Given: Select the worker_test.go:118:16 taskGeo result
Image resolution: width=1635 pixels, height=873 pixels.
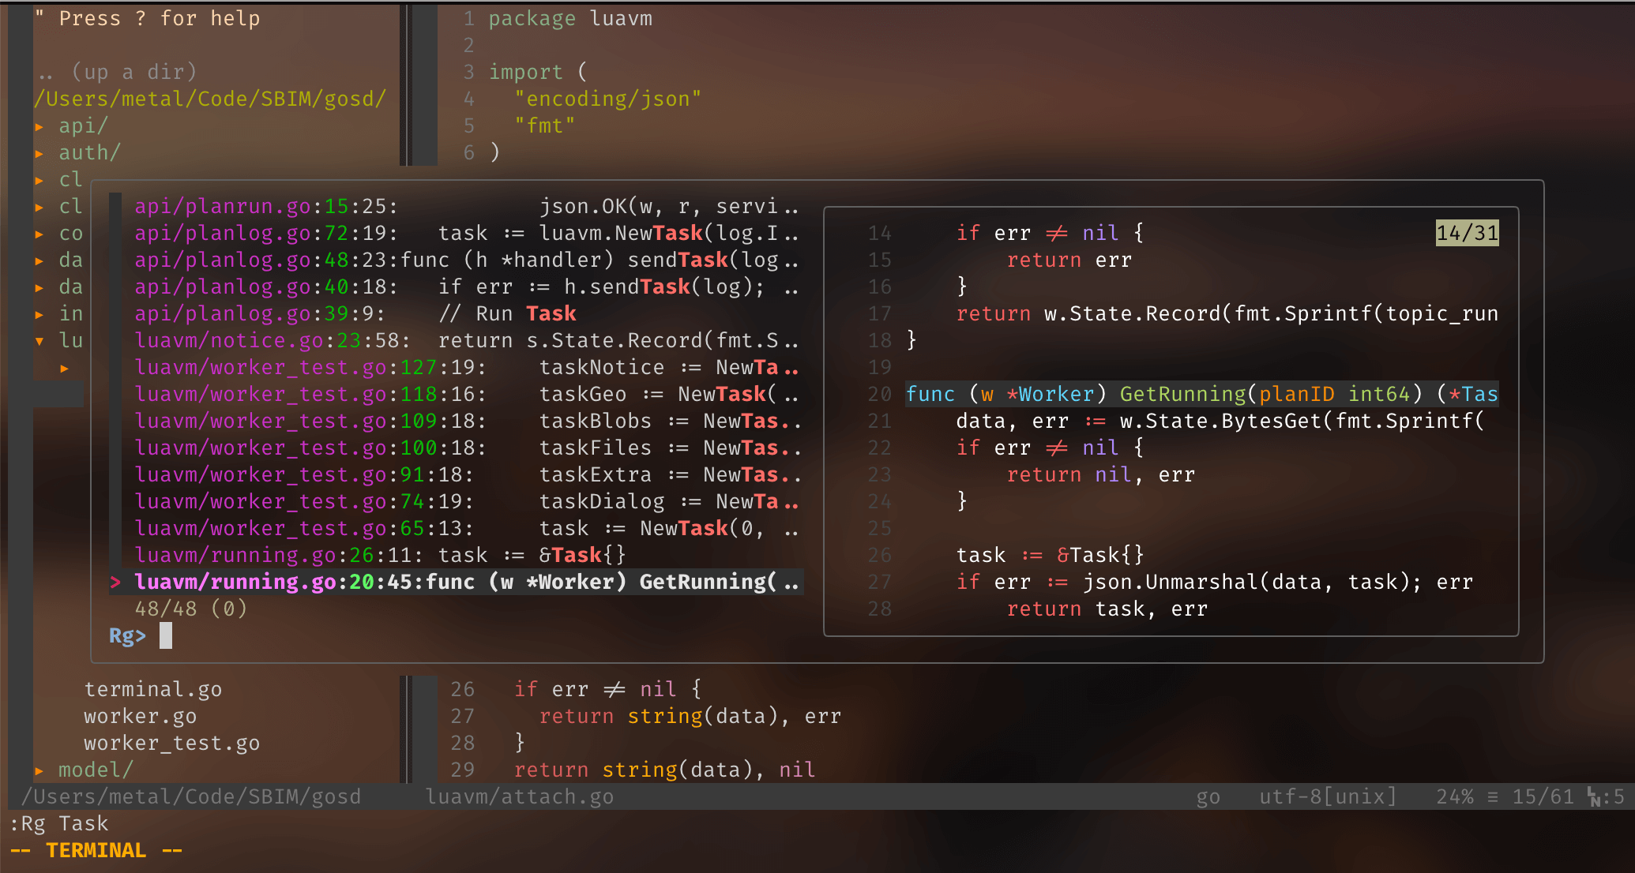Looking at the screenshot, I should point(466,395).
